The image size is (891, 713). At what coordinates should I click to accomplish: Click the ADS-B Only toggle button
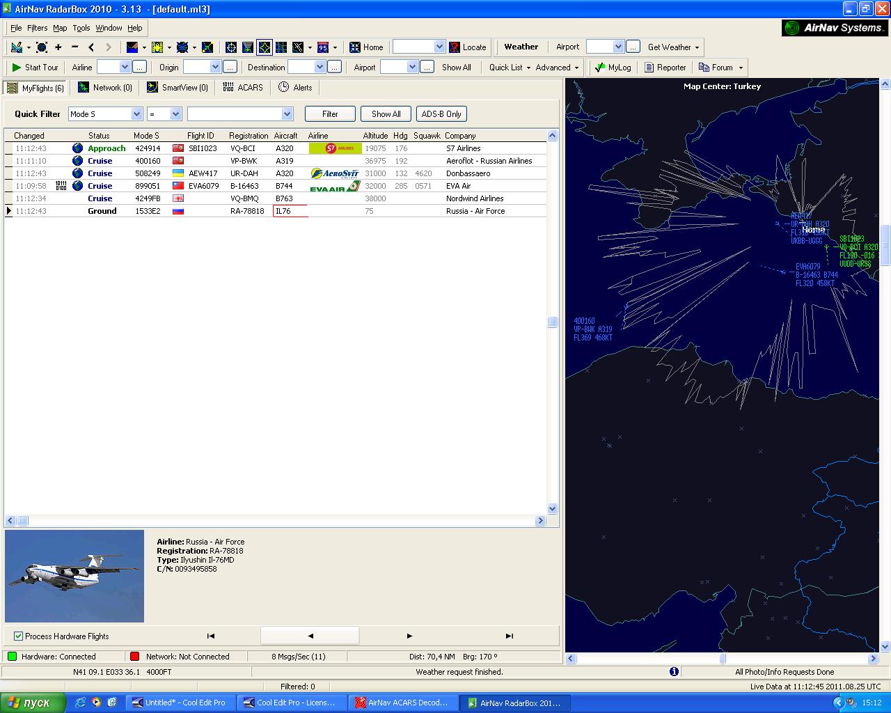[x=441, y=114]
